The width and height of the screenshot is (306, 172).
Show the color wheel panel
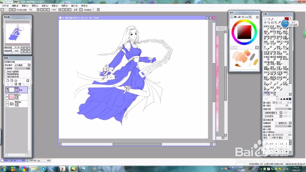[232, 17]
